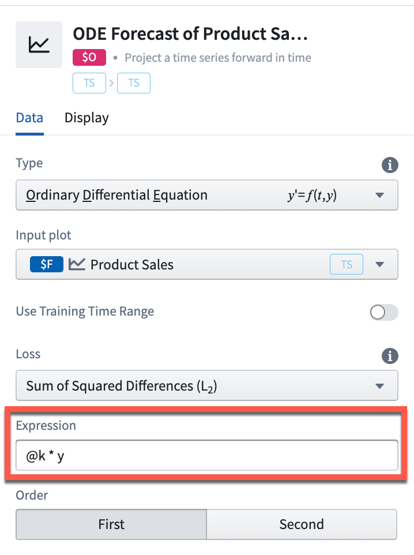Open the info icon next to Loss
414x555 pixels.
[x=390, y=356]
